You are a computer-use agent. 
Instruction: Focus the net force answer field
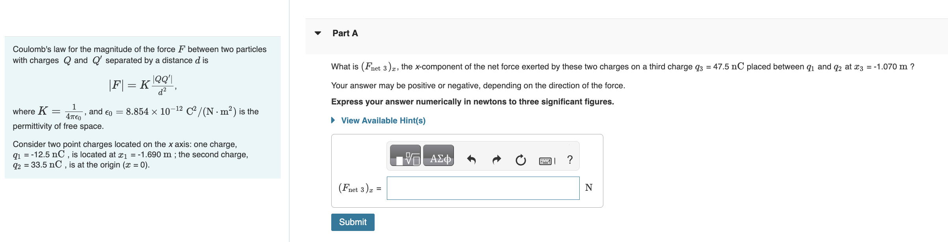[x=483, y=188]
